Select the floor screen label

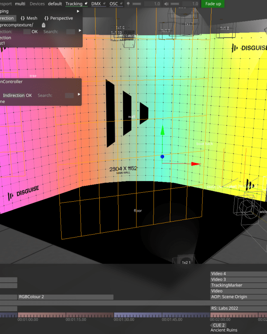click(138, 211)
